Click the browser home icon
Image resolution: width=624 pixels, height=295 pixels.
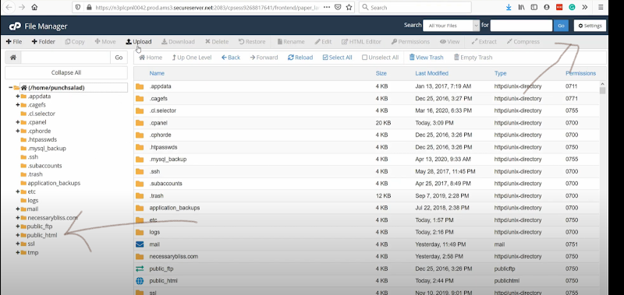tap(34, 7)
